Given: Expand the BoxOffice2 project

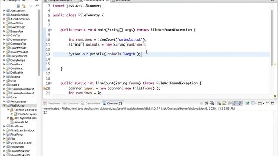Looking at the screenshot, I should coord(4,27).
